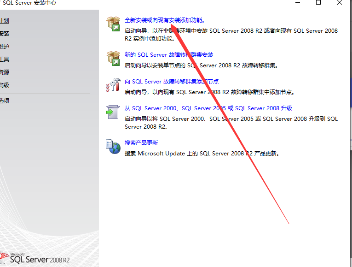Select 资源 in the left sidebar
This screenshot has height=267, width=352.
click(5, 72)
